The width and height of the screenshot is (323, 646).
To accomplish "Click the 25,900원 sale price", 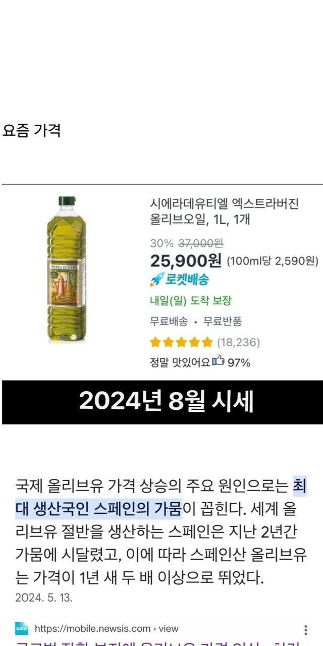I will tap(186, 260).
